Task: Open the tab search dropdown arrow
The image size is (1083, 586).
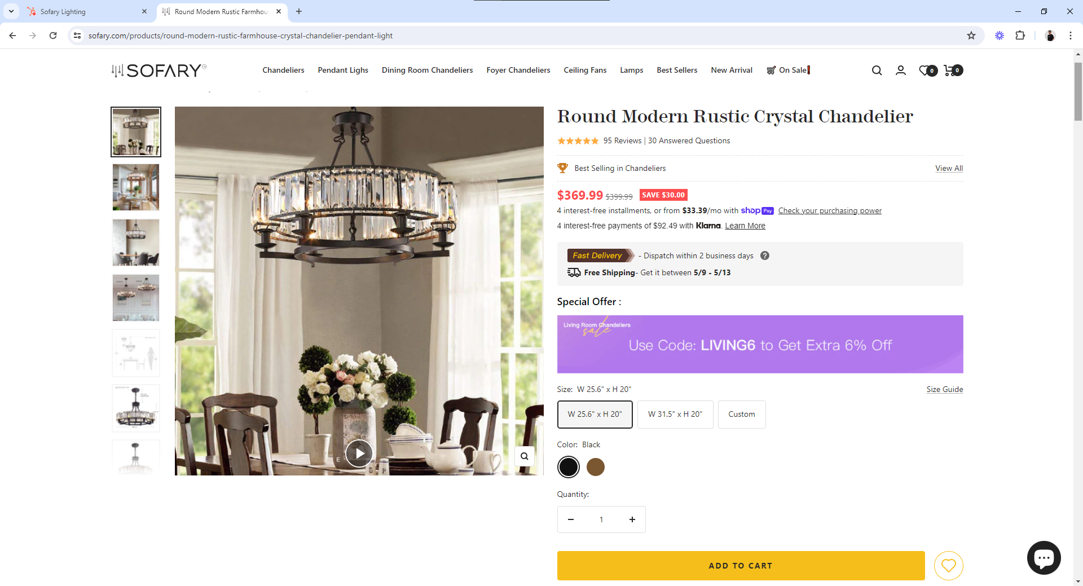Action: coord(11,11)
